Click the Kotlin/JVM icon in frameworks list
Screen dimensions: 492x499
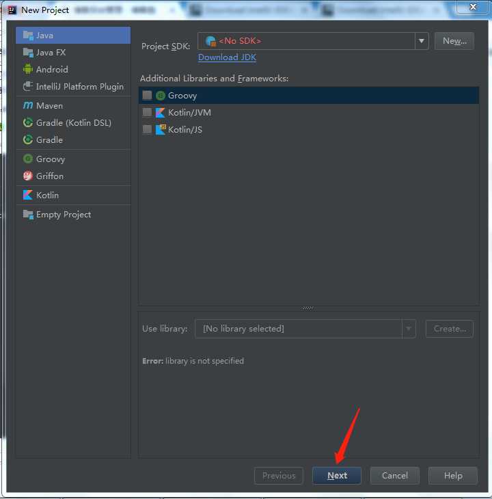click(161, 112)
